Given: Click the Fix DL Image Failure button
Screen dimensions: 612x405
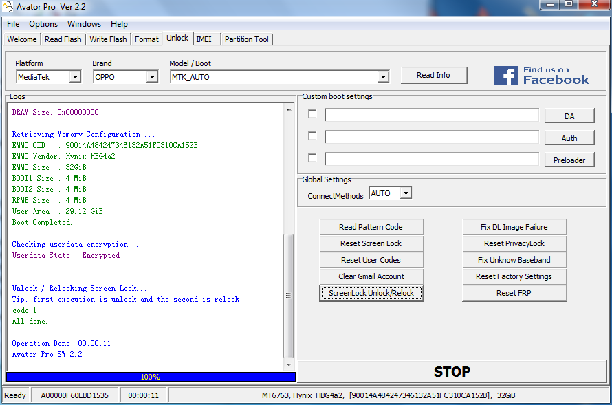Looking at the screenshot, I should click(514, 227).
